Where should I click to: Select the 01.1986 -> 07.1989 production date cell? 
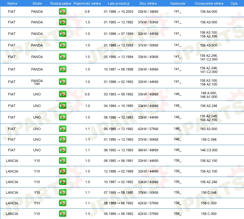coord(119,34)
